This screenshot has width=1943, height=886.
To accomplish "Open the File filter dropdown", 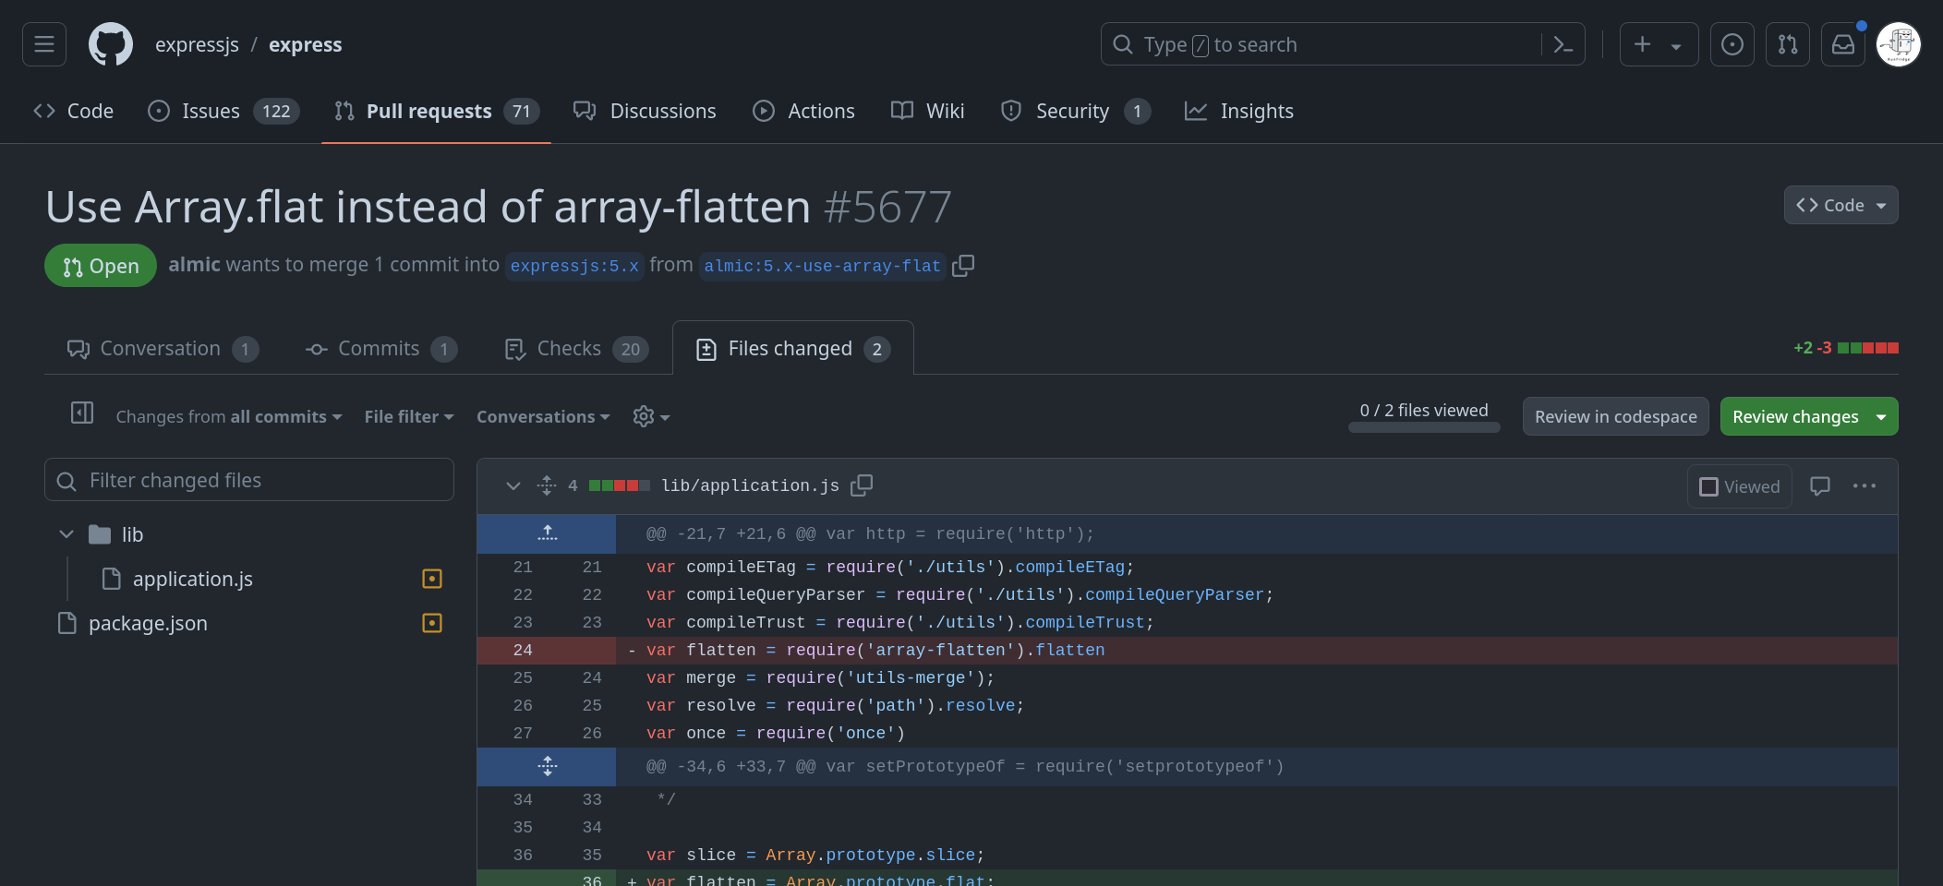I will pos(409,416).
